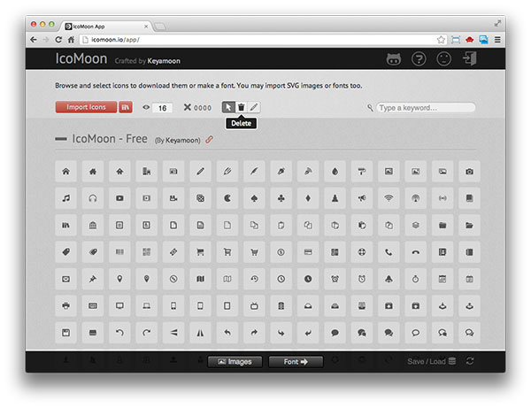Click the Font button in bottom bar
The height and width of the screenshot is (408, 531).
click(296, 362)
